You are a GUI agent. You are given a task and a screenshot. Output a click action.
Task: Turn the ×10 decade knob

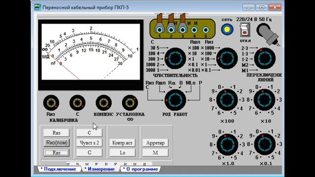[x=264, y=100]
